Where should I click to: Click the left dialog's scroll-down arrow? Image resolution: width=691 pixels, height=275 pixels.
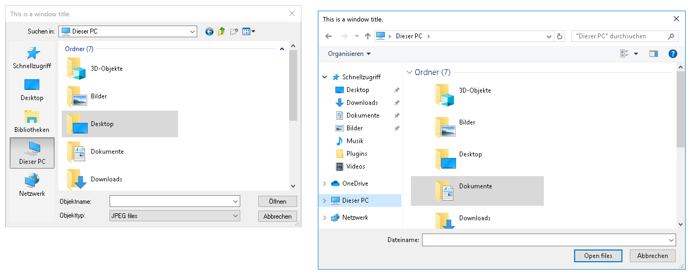point(293,186)
